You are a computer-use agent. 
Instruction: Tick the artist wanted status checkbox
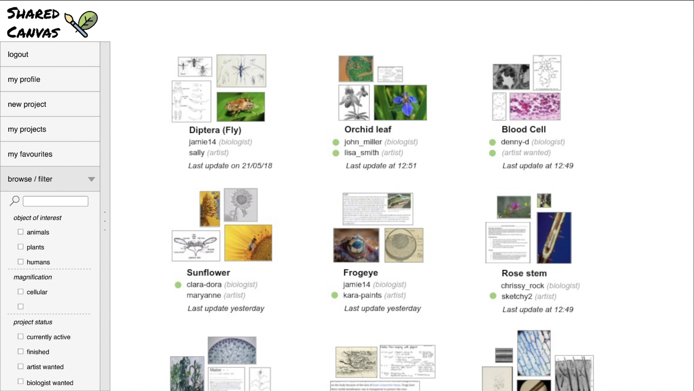click(x=21, y=366)
